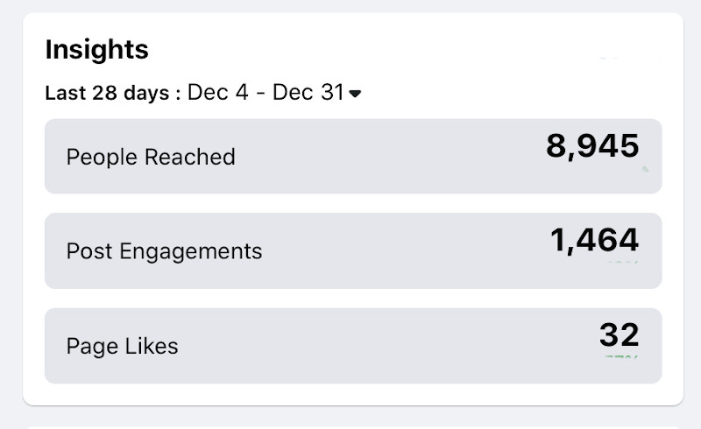Click the Dec 31 end date text

tap(308, 93)
